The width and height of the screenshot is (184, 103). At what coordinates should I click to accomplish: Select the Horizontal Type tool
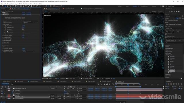tap(26, 6)
